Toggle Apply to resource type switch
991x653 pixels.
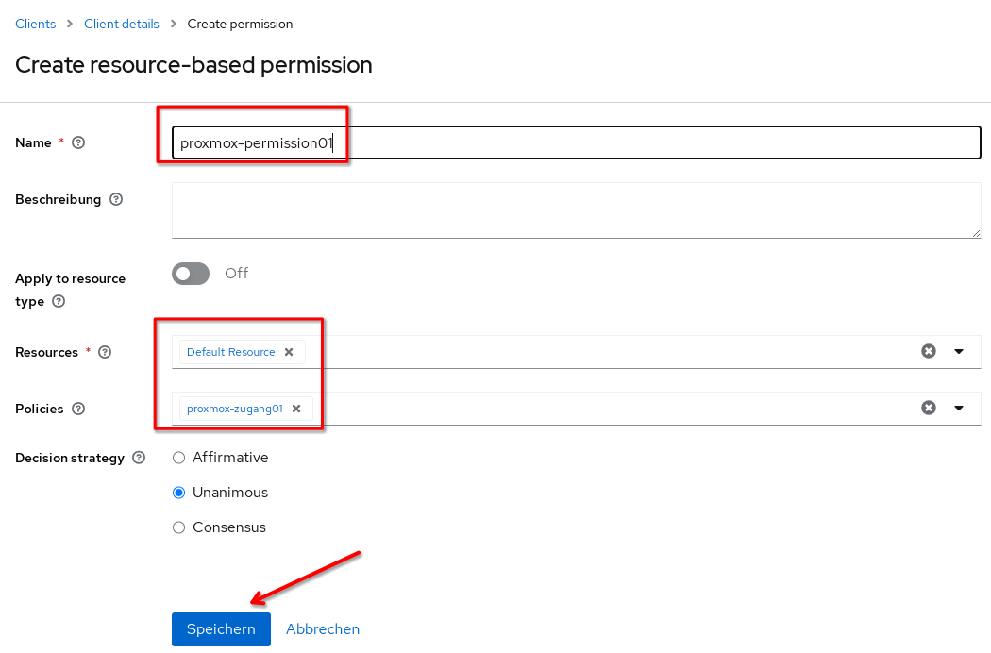coord(191,274)
